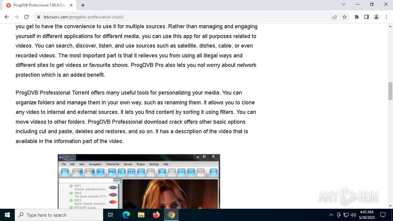Screen dimensions: 393x221
Task: Expand the tab search chevron
Action: [344, 4]
